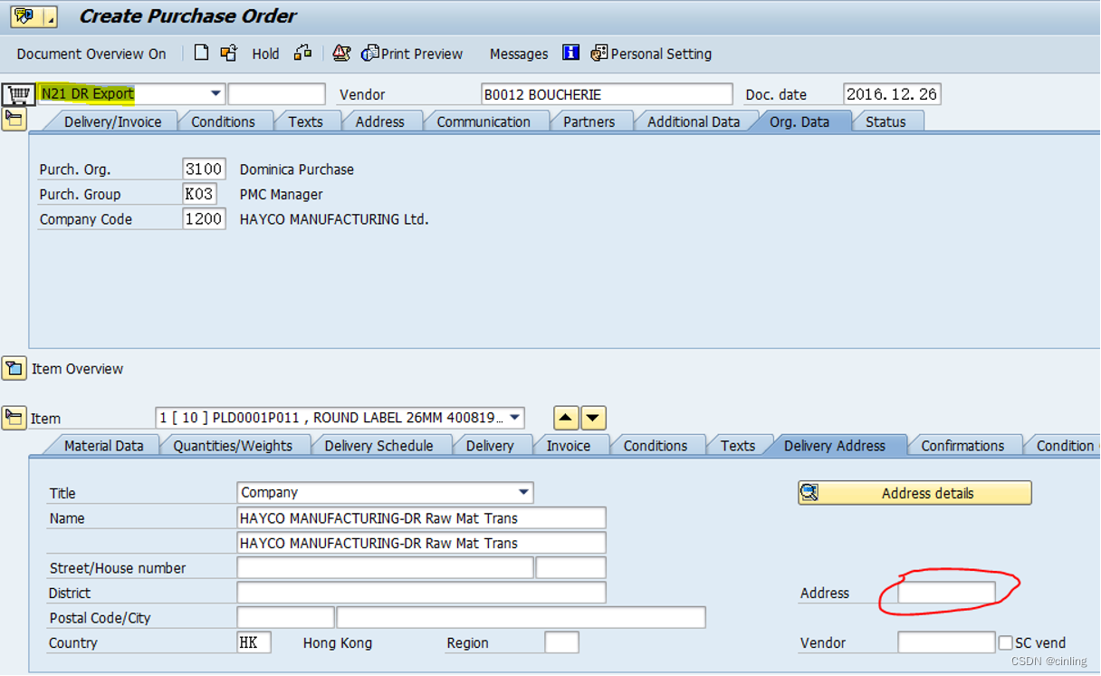Click the blue Help information icon
1101x676 pixels.
(570, 53)
